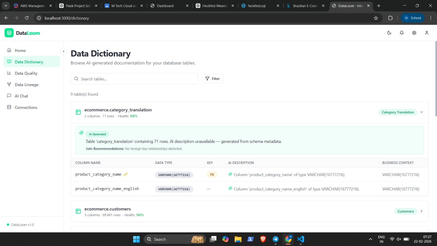Open Data Lineage page
This screenshot has height=246, width=437.
[32, 85]
